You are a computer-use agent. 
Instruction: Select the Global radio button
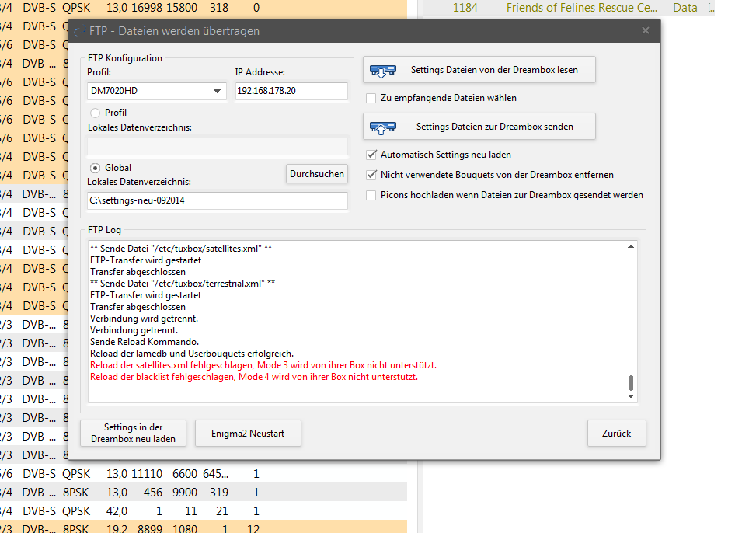[96, 168]
